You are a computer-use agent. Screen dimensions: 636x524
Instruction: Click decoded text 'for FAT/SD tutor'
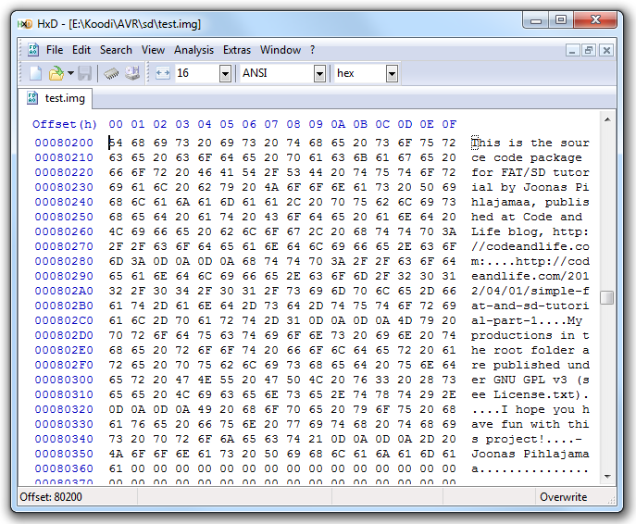[x=530, y=172]
